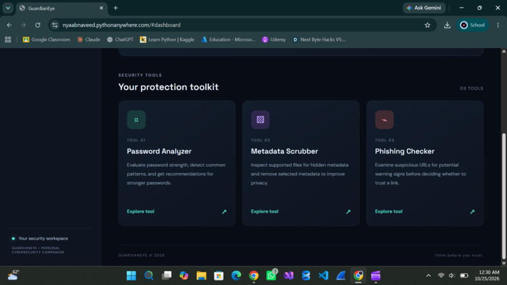507x285 pixels.
Task: Show hidden system tray icons chevron
Action: pos(428,276)
